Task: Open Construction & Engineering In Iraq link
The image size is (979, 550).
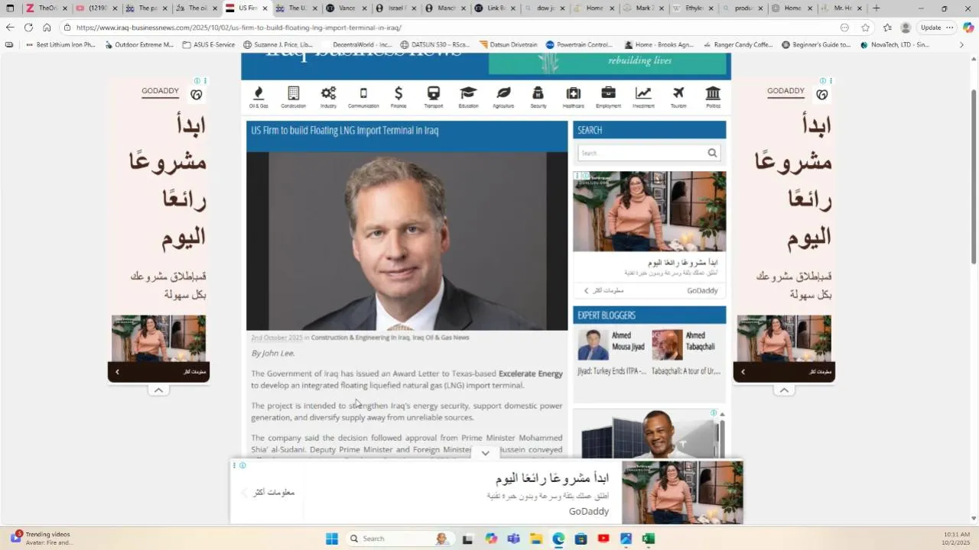Action: point(359,338)
